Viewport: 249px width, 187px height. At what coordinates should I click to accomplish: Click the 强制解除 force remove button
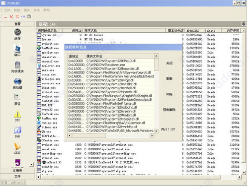pyautogui.click(x=169, y=110)
